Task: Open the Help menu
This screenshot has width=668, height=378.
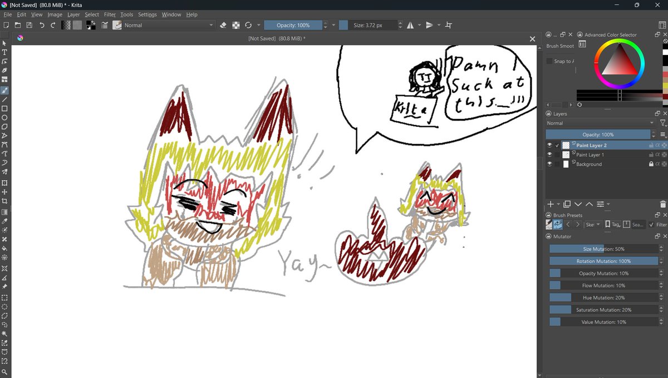Action: 192,14
